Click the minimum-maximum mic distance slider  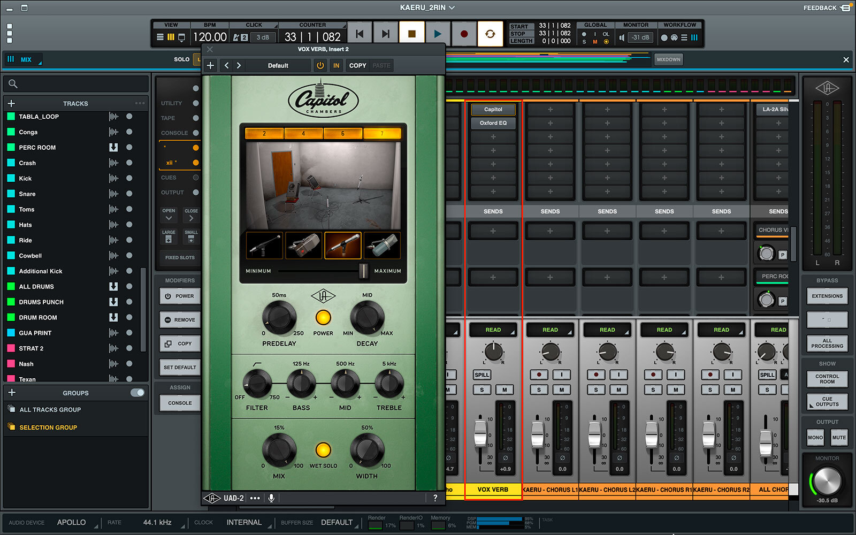coord(363,271)
